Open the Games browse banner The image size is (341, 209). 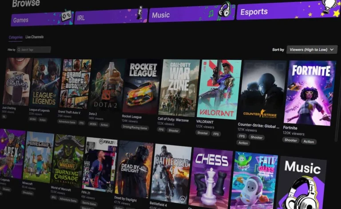pos(42,19)
